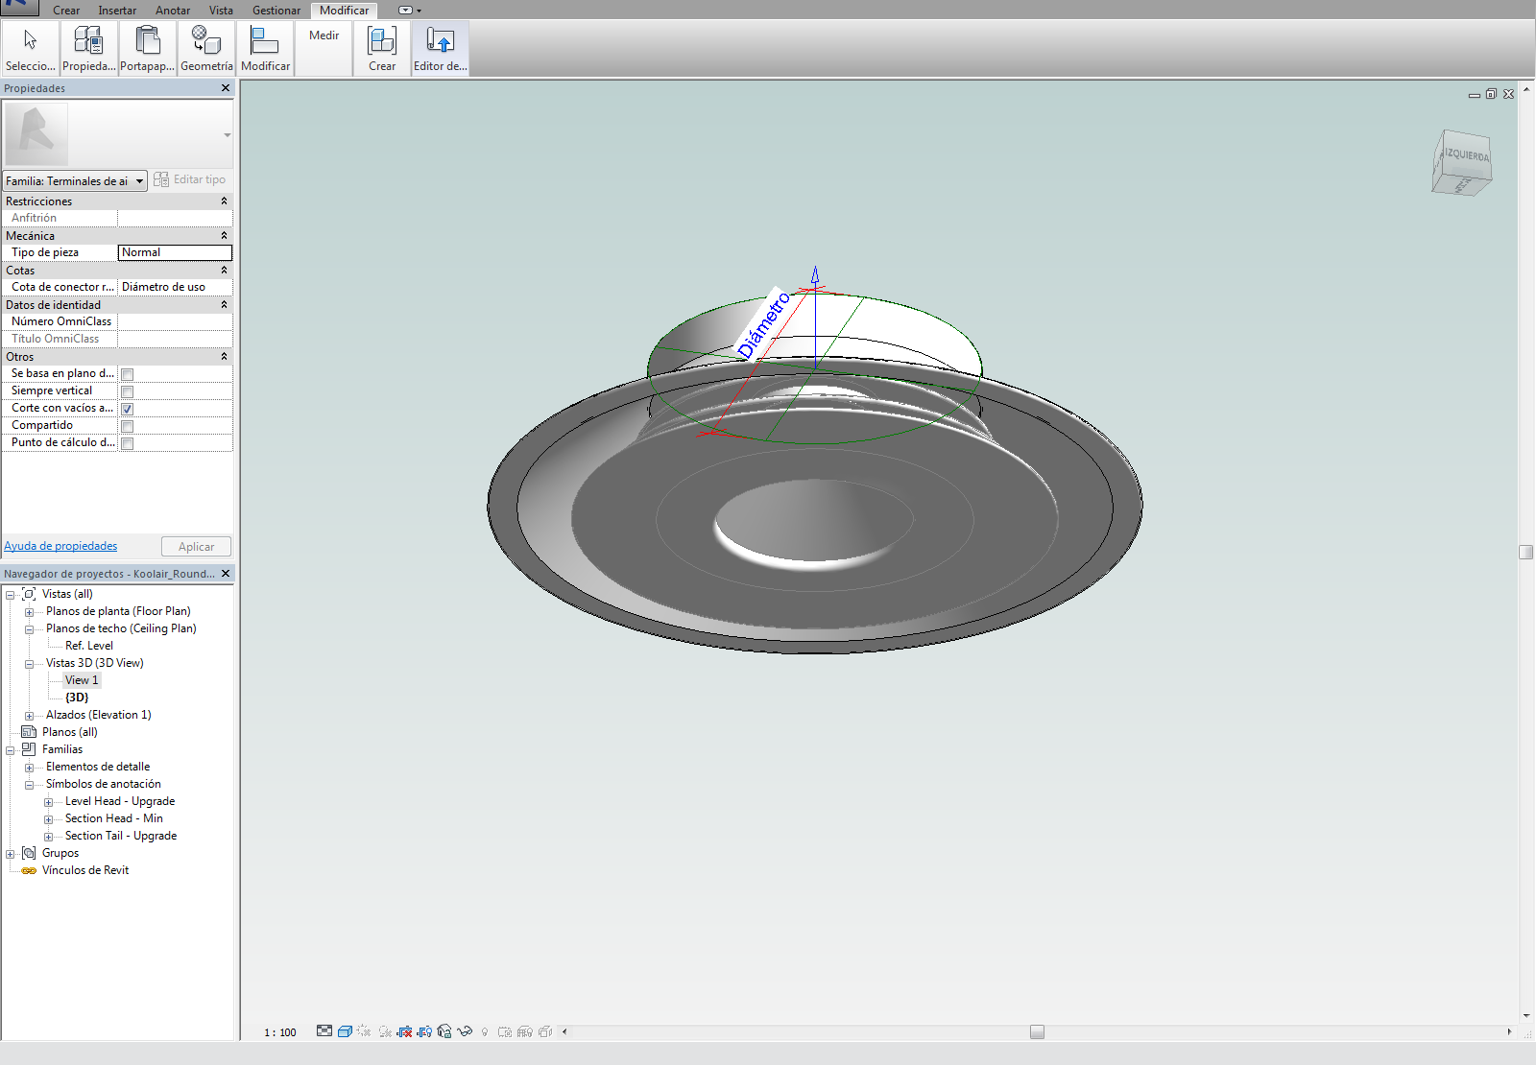Collapse the Mecánica section

(224, 236)
